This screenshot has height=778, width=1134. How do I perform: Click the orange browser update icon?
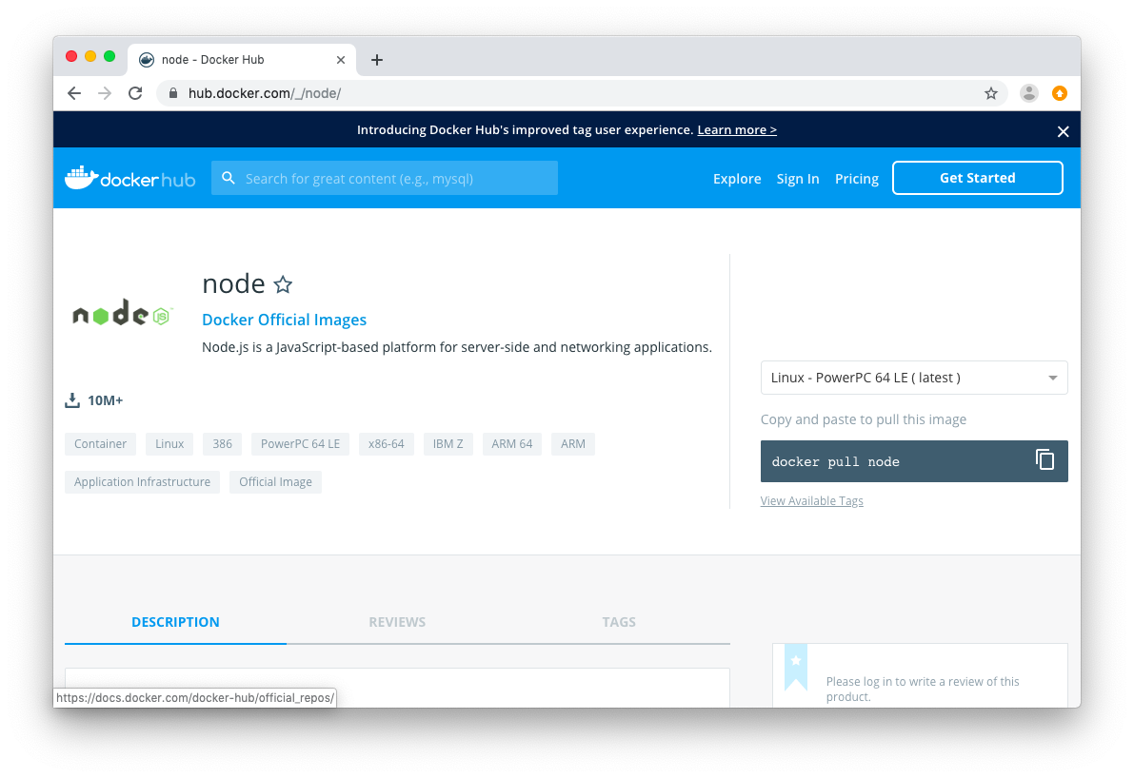pos(1060,93)
